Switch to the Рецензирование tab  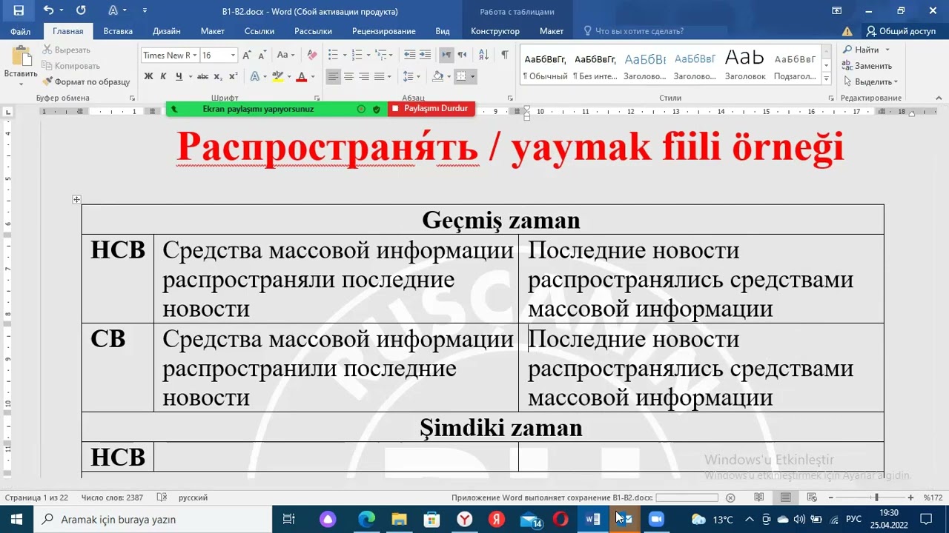[x=384, y=31]
